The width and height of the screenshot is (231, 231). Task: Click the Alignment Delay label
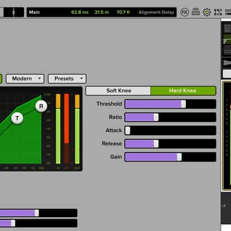pos(156,12)
